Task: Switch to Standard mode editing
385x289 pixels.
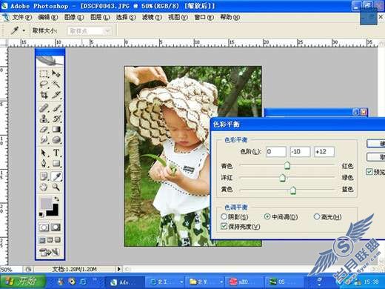Action: pyautogui.click(x=44, y=227)
